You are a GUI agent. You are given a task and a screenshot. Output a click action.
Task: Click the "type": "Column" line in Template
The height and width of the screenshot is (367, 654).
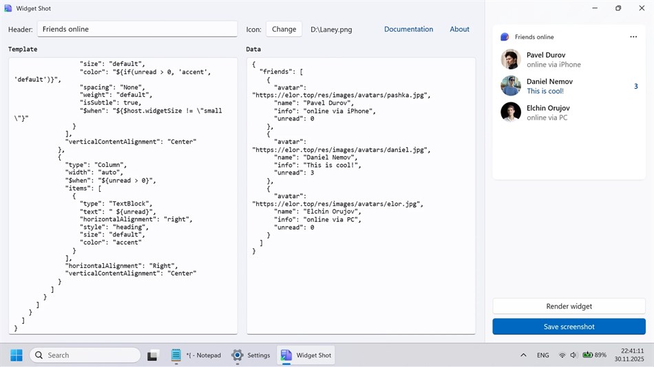(96, 165)
